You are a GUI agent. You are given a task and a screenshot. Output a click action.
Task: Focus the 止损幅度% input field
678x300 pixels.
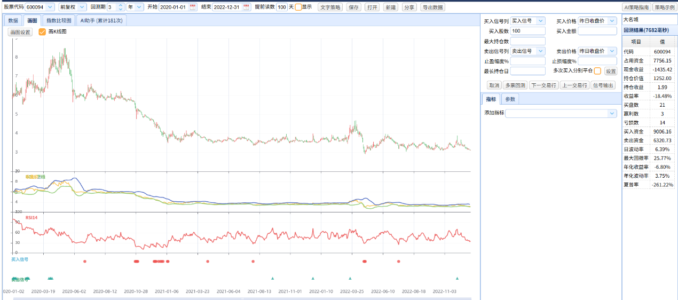597,61
